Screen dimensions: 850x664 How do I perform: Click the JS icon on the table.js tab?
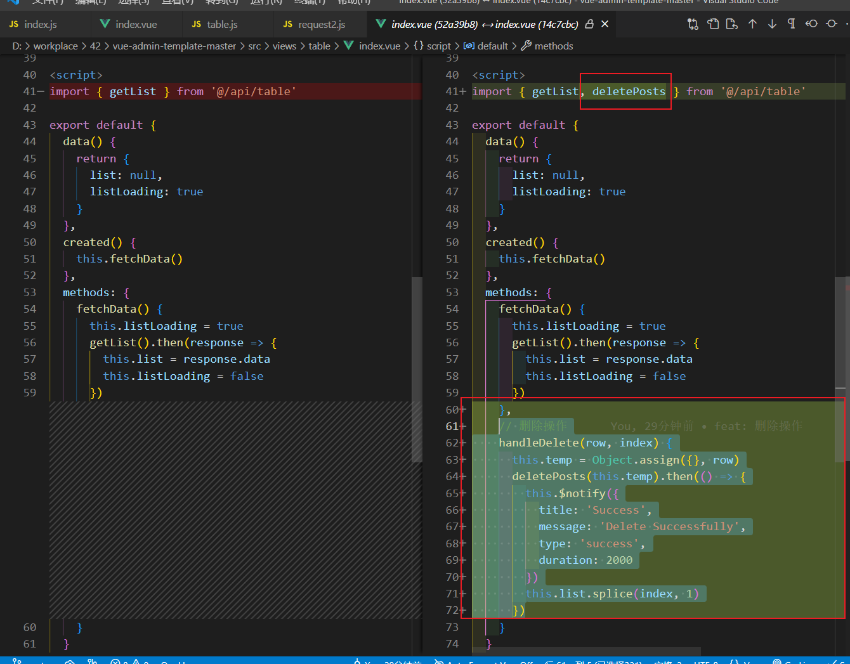click(x=197, y=24)
